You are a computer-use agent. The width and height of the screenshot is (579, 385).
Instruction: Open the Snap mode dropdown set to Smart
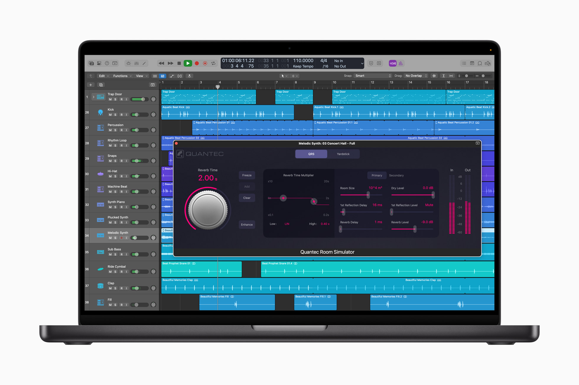point(372,76)
